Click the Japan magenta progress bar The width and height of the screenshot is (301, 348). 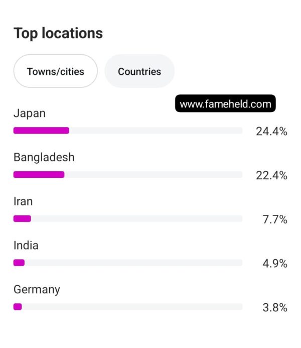[41, 131]
